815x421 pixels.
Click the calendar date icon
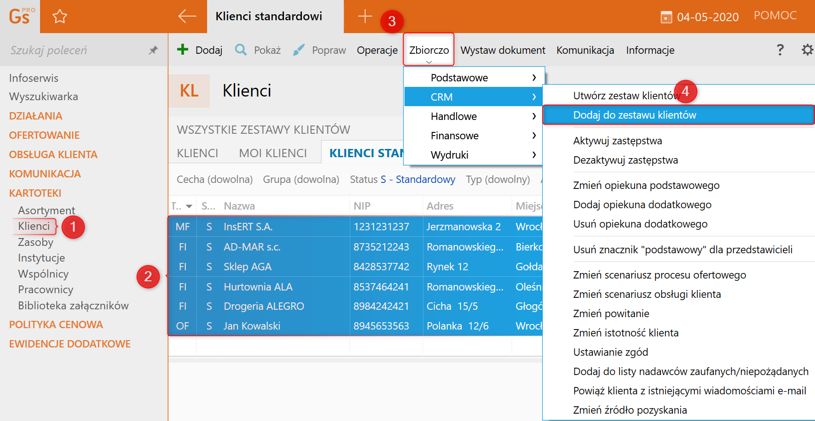tap(666, 17)
